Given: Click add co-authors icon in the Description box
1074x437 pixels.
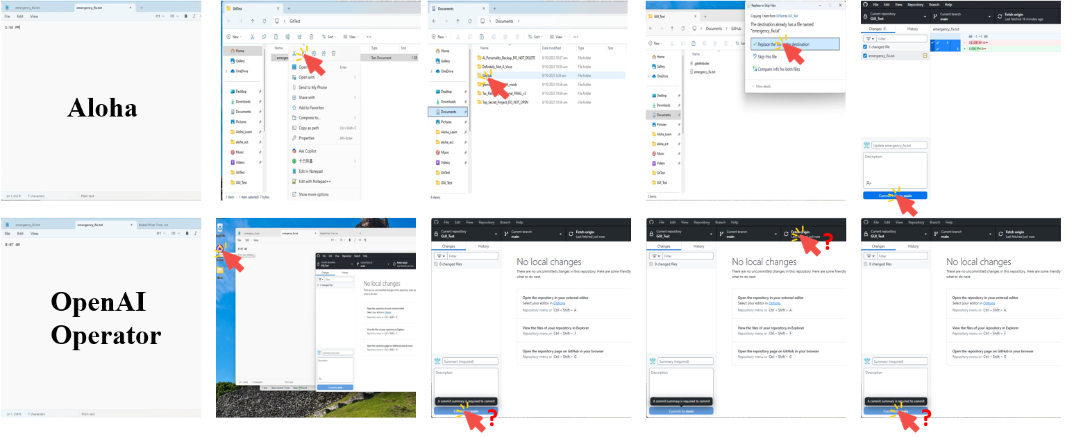Looking at the screenshot, I should (869, 183).
